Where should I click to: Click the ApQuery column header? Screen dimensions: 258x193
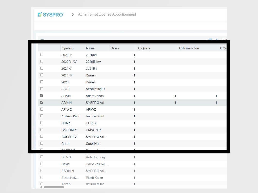[x=144, y=48]
